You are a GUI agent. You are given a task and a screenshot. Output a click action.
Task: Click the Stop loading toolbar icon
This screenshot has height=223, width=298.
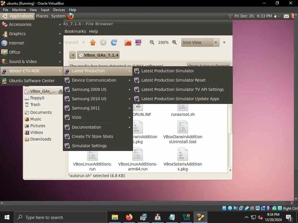[x=103, y=42]
